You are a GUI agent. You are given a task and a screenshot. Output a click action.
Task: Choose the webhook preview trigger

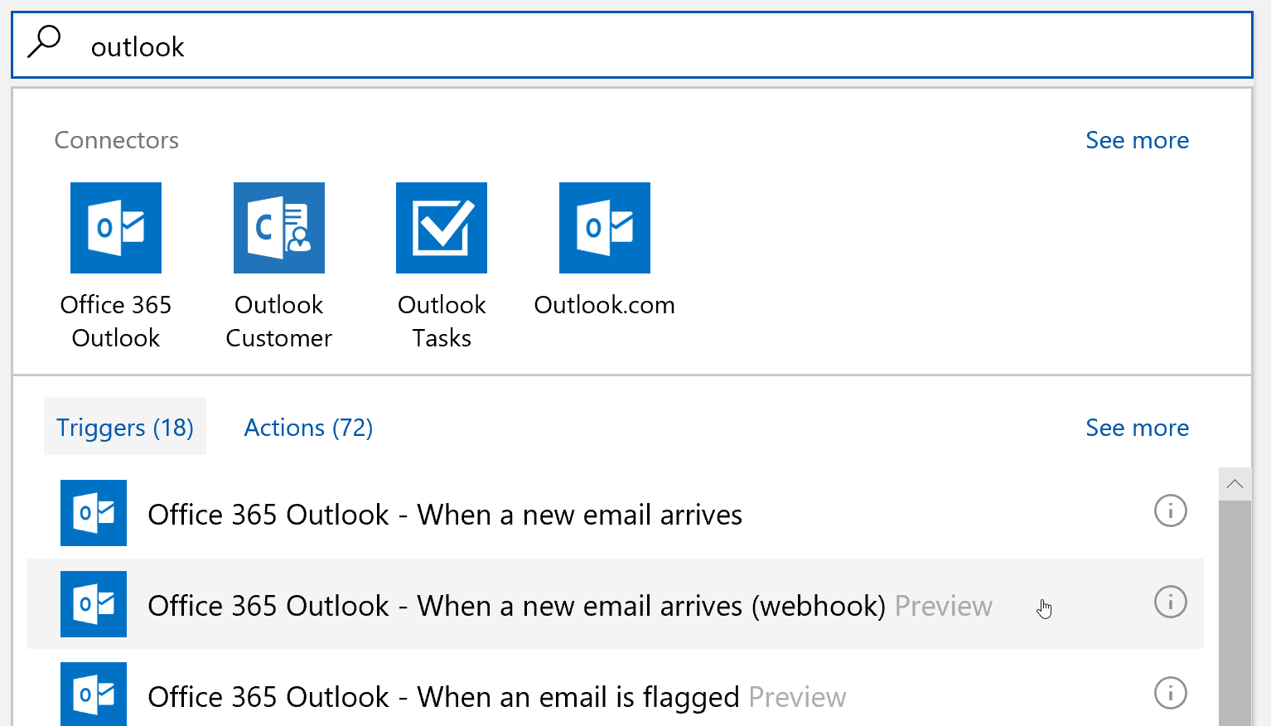coord(516,605)
